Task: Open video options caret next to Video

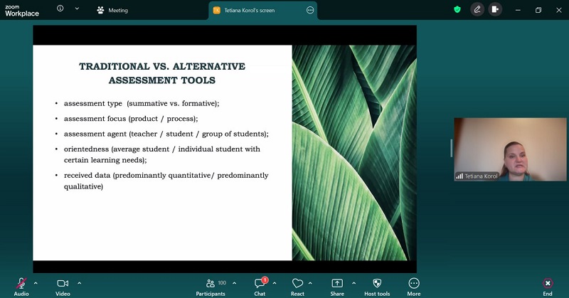Action: [79, 283]
